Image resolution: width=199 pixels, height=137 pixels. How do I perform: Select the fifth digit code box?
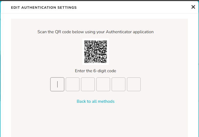119,84
